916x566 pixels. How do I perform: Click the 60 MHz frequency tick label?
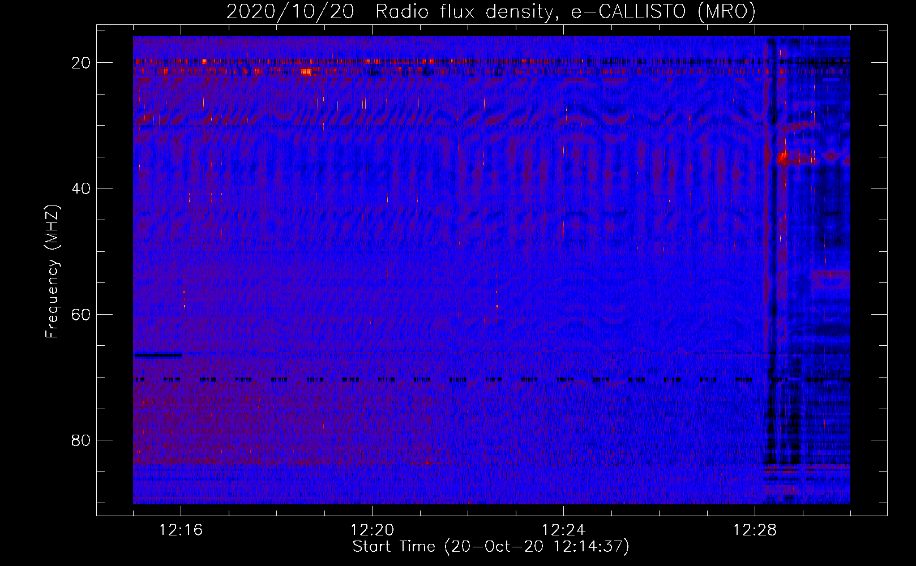81,315
